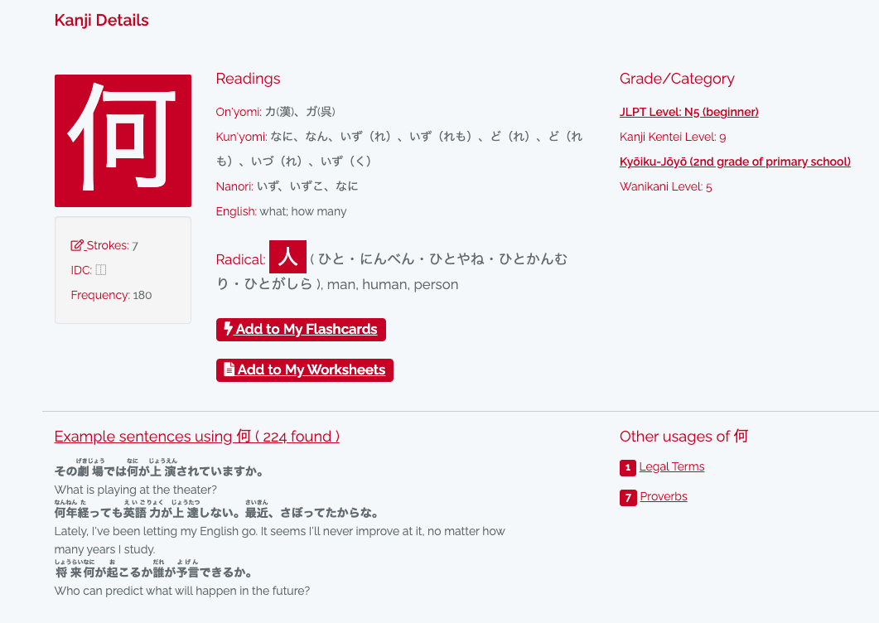Open the Proverbs usages link

coord(664,496)
